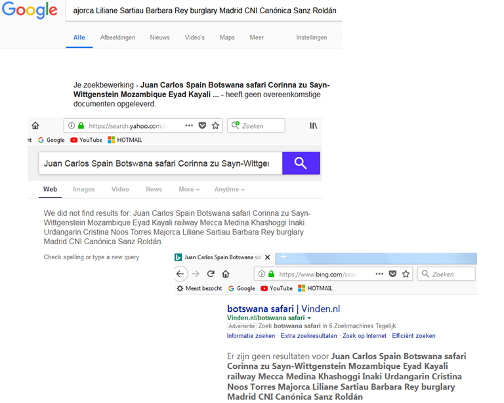Image resolution: width=504 pixels, height=403 pixels.
Task: Open the botswana safari | Vinden.nl ad
Action: (x=283, y=309)
